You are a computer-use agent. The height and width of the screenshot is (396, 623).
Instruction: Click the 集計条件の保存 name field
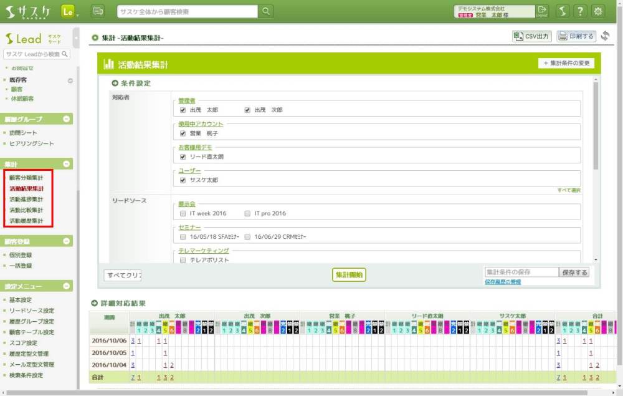click(521, 273)
